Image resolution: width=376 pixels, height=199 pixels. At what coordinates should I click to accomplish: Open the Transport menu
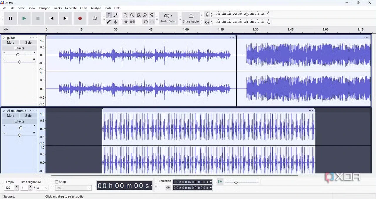tap(44, 8)
